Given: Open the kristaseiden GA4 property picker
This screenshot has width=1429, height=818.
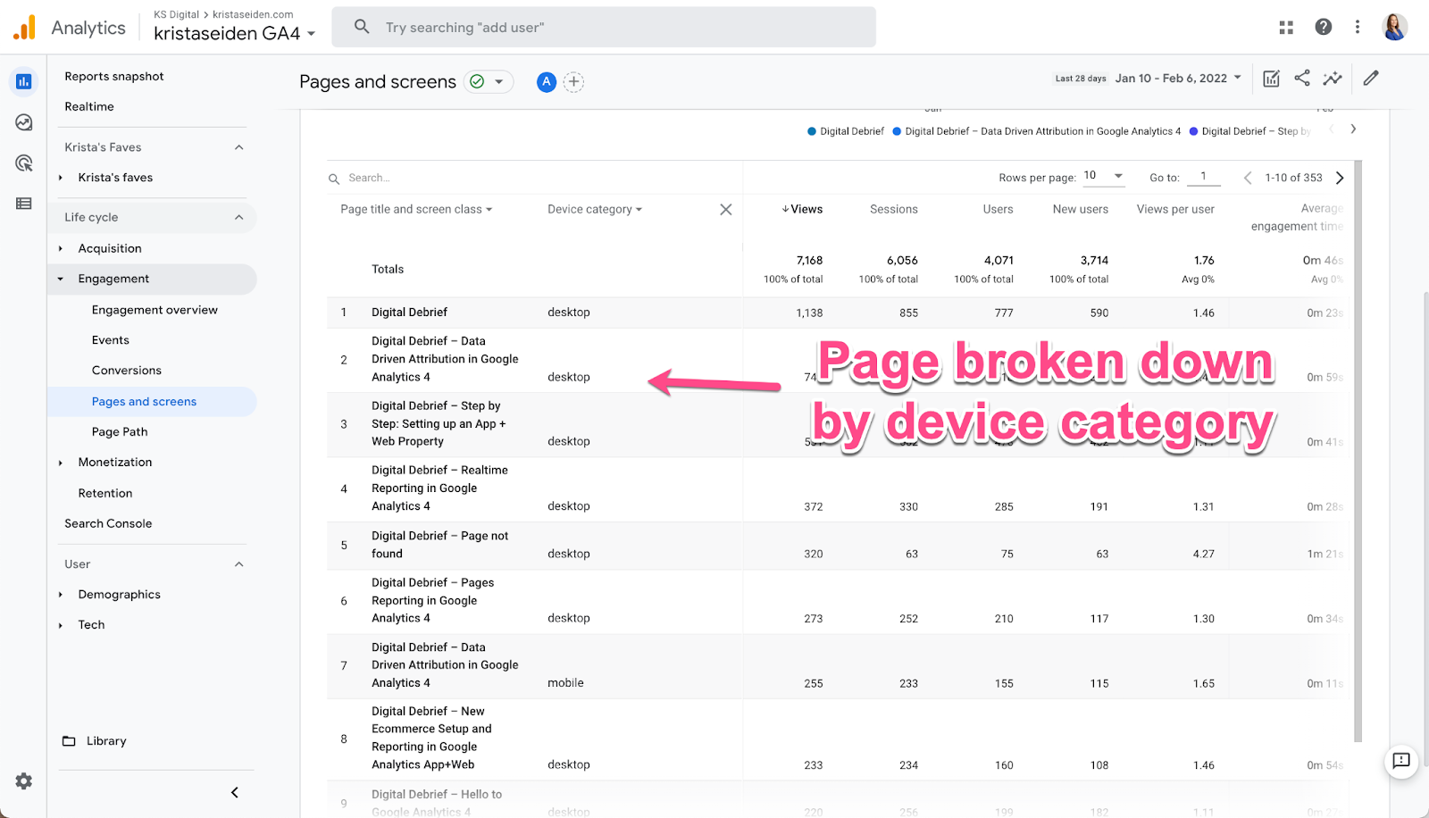Looking at the screenshot, I should [x=235, y=34].
